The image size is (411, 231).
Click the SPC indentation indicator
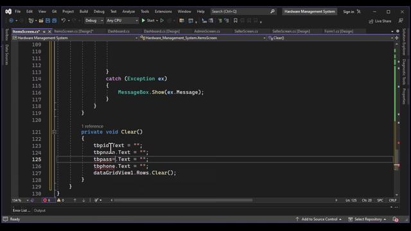pos(380,200)
